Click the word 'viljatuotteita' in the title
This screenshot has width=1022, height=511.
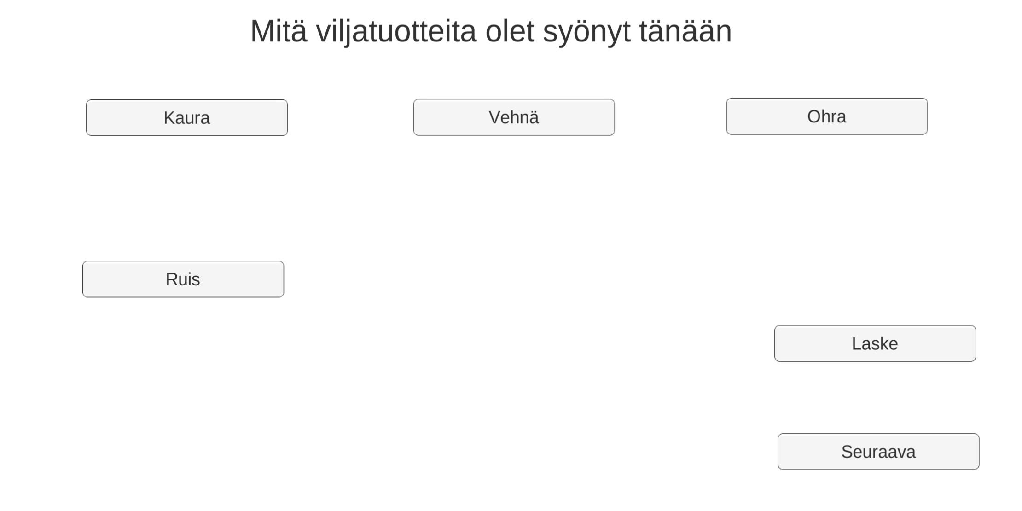pyautogui.click(x=396, y=32)
